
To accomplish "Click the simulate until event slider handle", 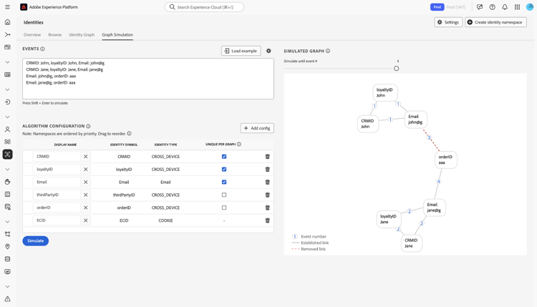I will pos(396,69).
